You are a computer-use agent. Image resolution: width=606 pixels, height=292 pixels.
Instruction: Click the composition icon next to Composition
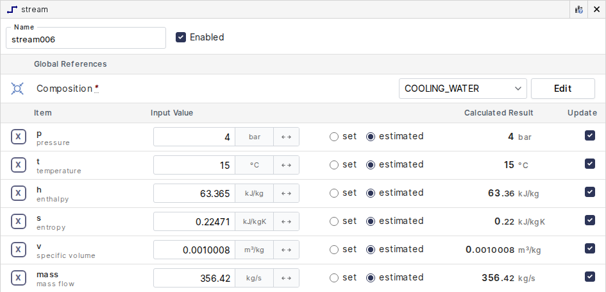(17, 89)
